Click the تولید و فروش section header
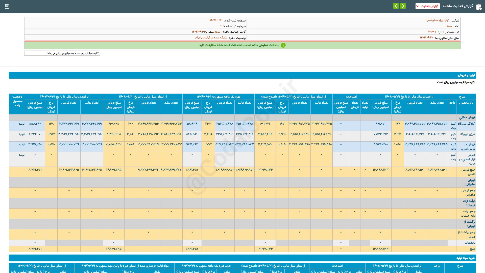 click(466, 75)
